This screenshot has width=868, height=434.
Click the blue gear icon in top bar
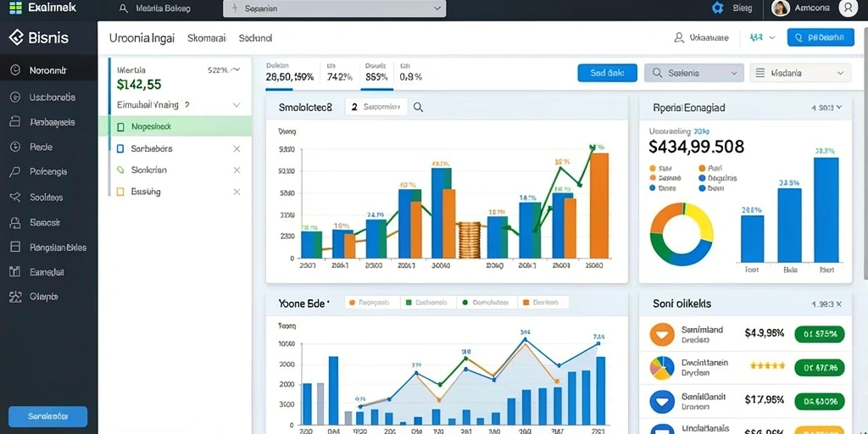(x=718, y=8)
